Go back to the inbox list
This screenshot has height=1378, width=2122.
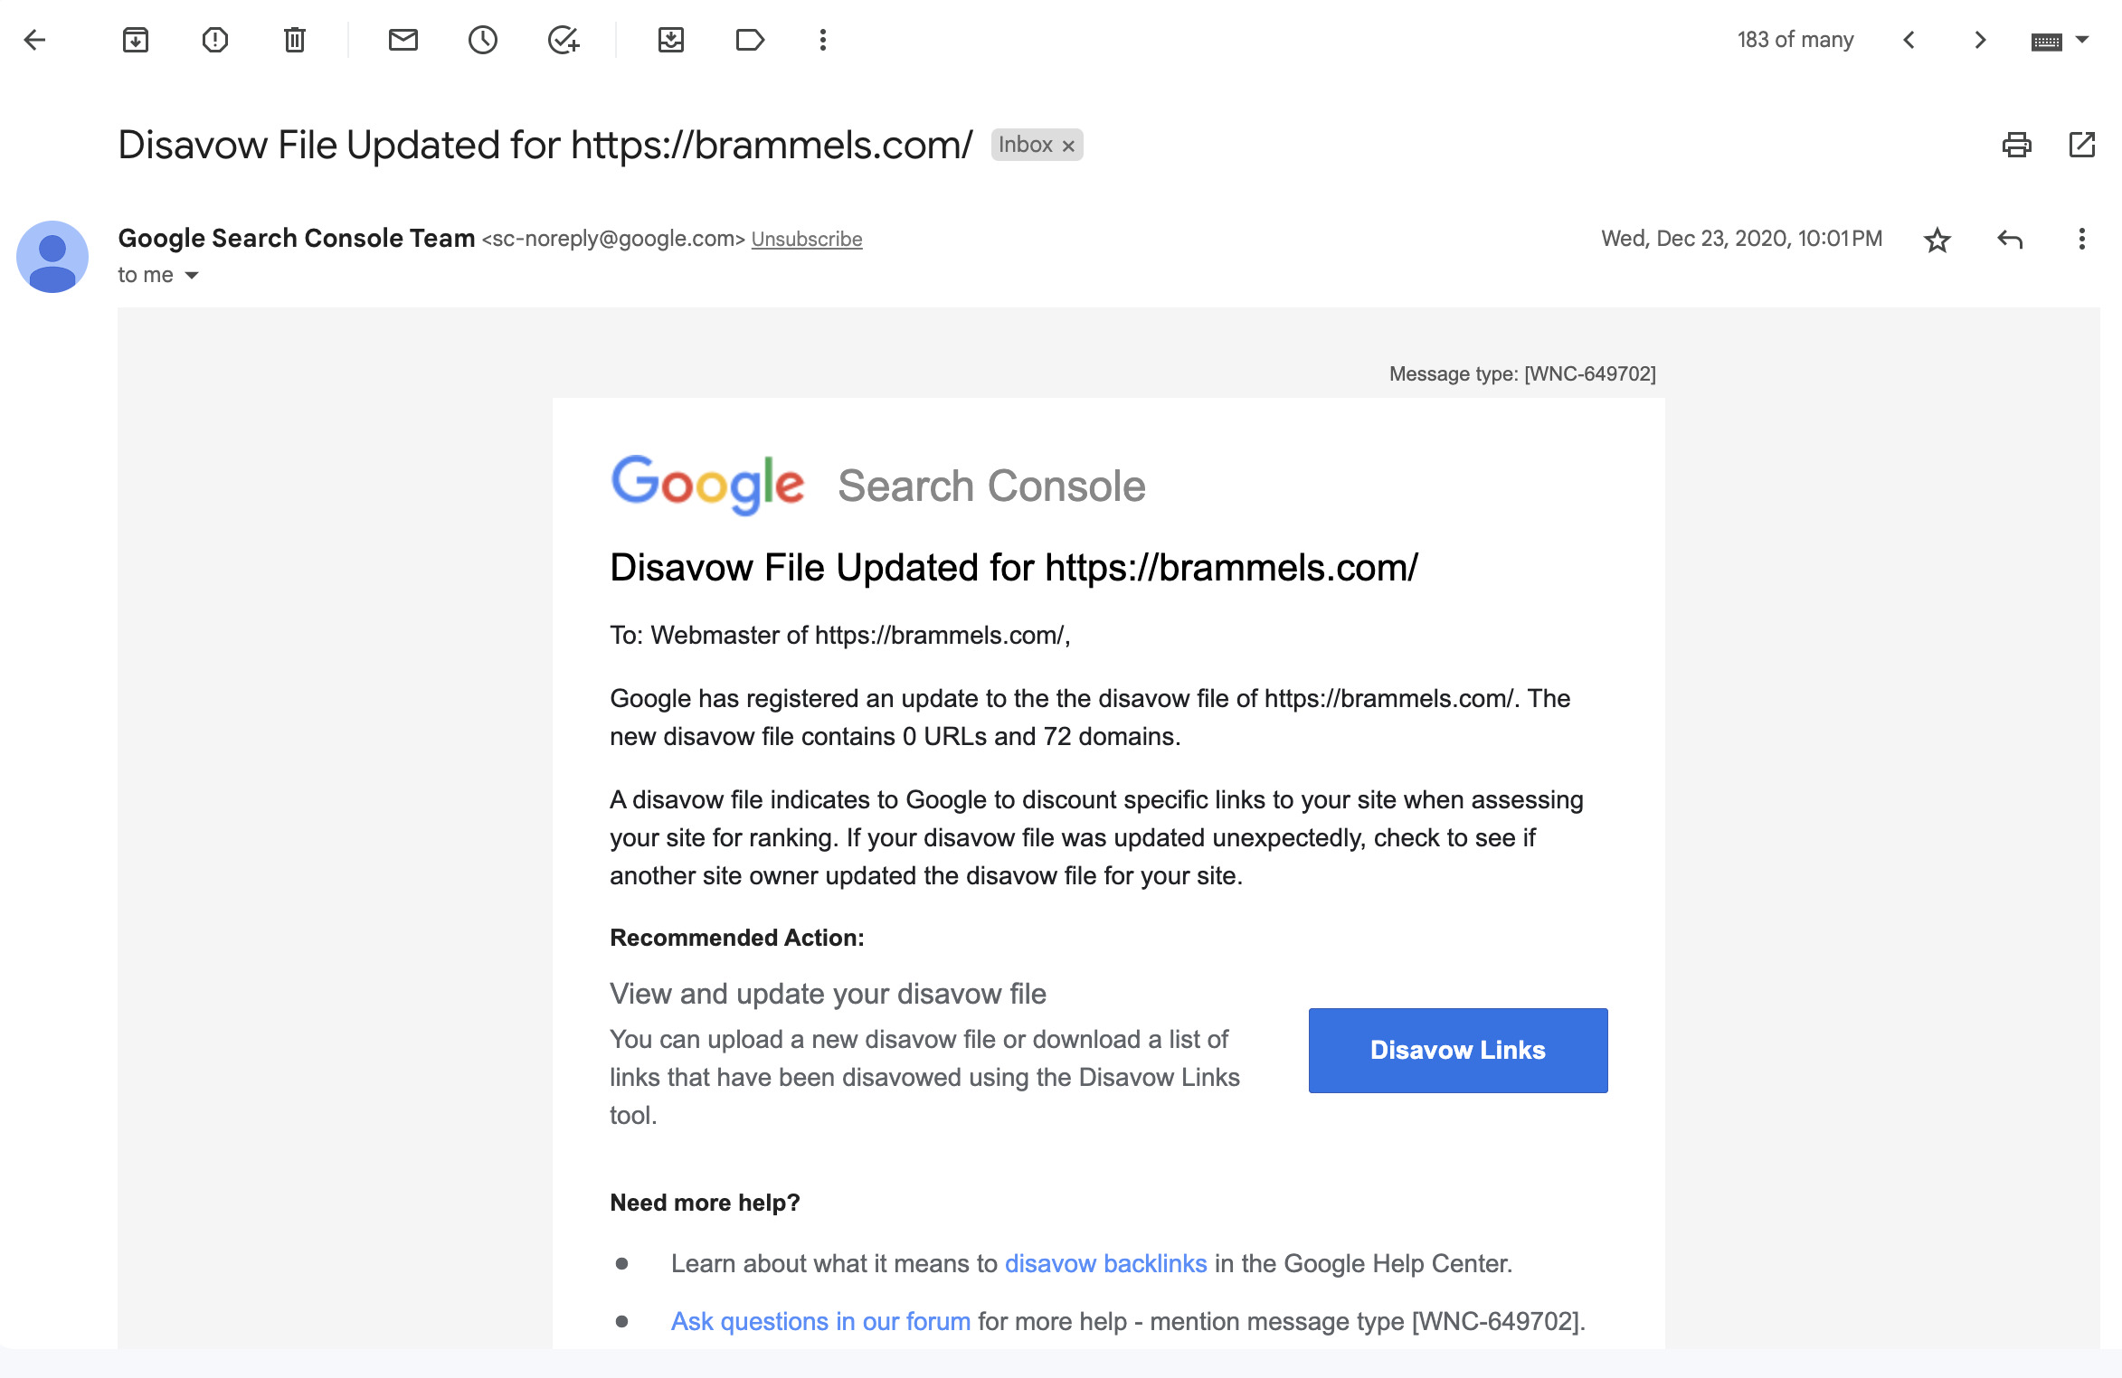(34, 40)
